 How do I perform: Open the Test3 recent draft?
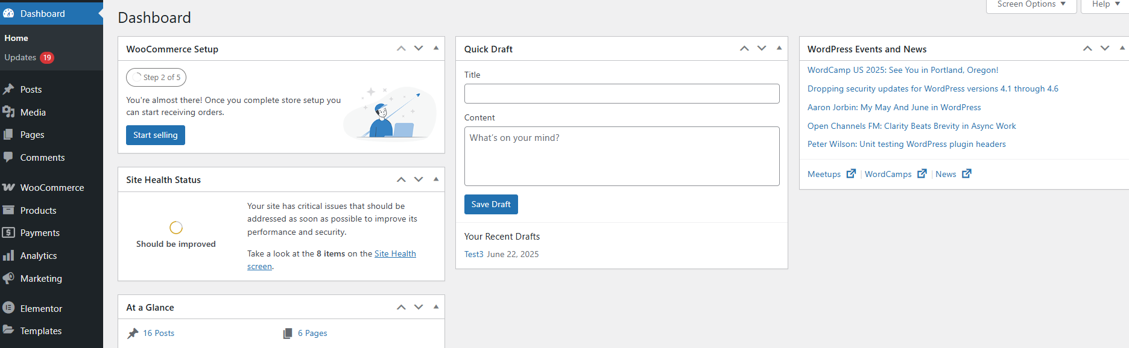tap(474, 254)
